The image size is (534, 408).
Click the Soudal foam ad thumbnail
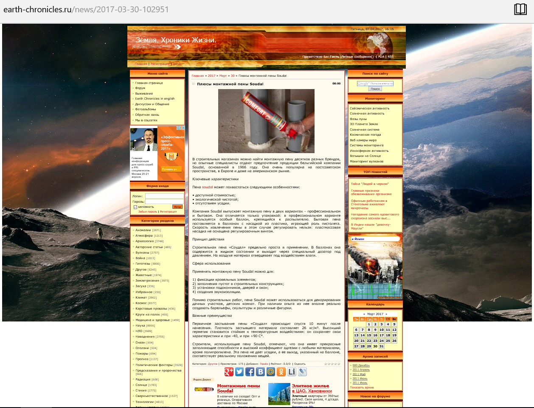tap(204, 389)
